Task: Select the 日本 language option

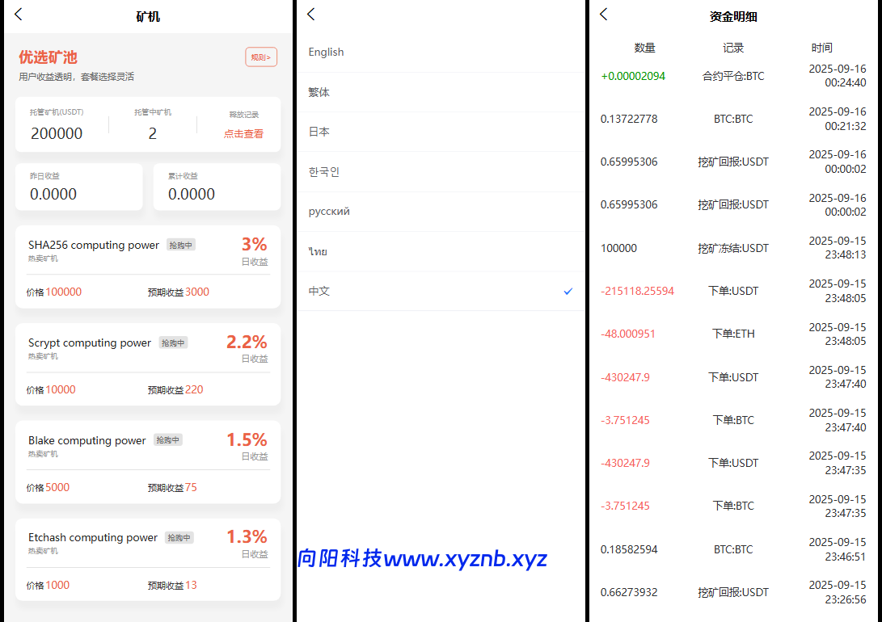Action: (317, 132)
